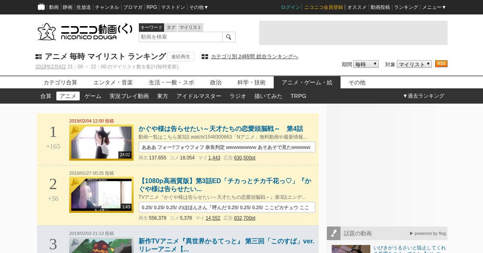Open the その他 category tab
483x253 pixels.
[x=357, y=82]
